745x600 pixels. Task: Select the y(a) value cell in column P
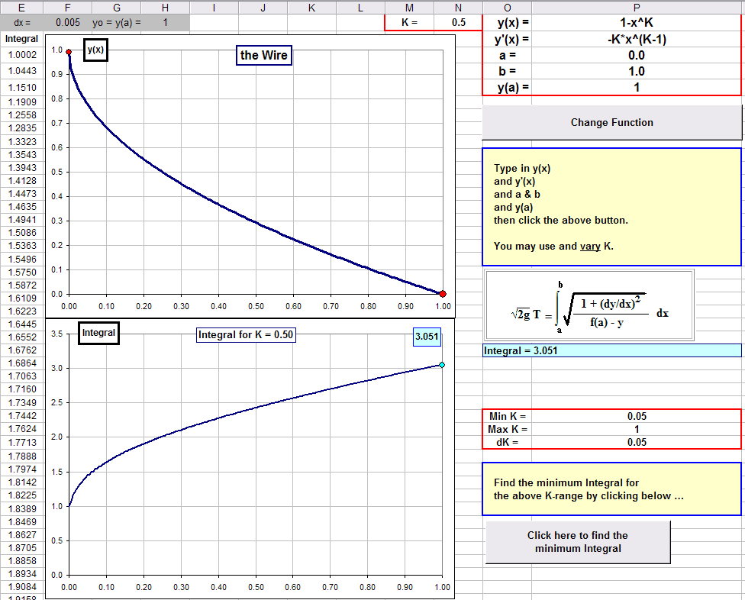(637, 88)
